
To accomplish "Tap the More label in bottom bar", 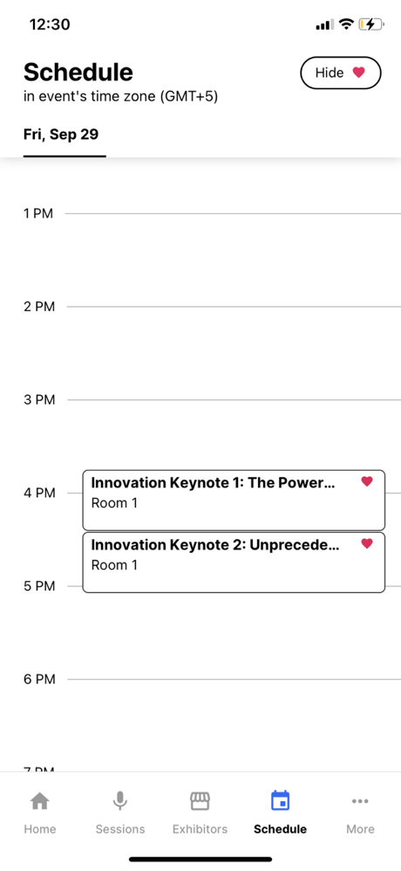I will tap(360, 829).
